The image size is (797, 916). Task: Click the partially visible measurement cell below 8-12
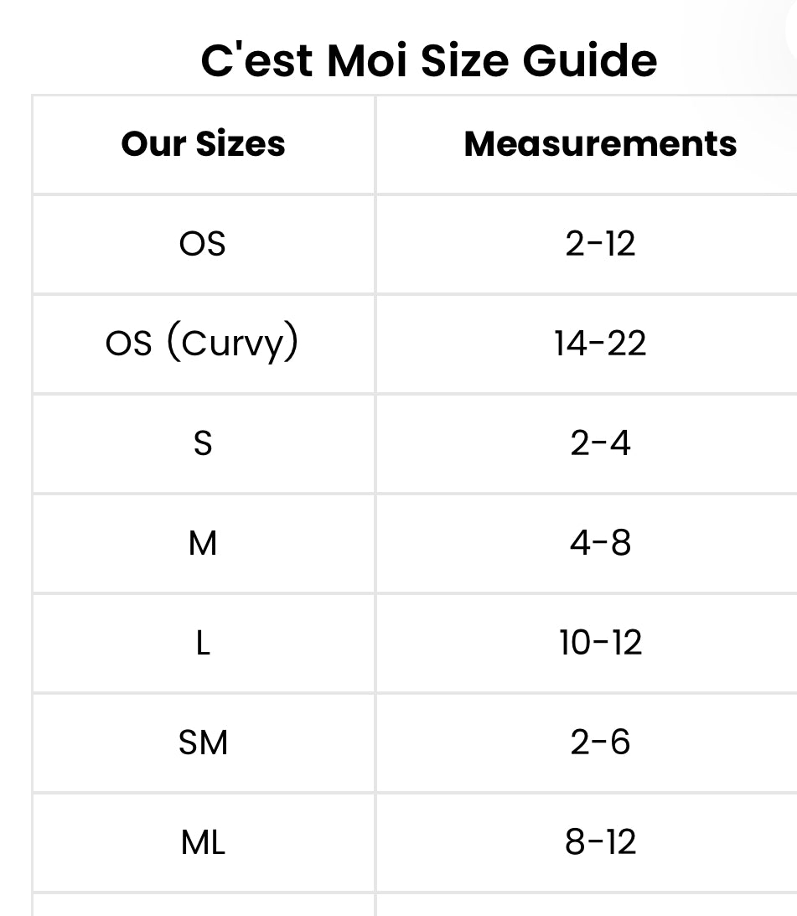click(x=600, y=905)
